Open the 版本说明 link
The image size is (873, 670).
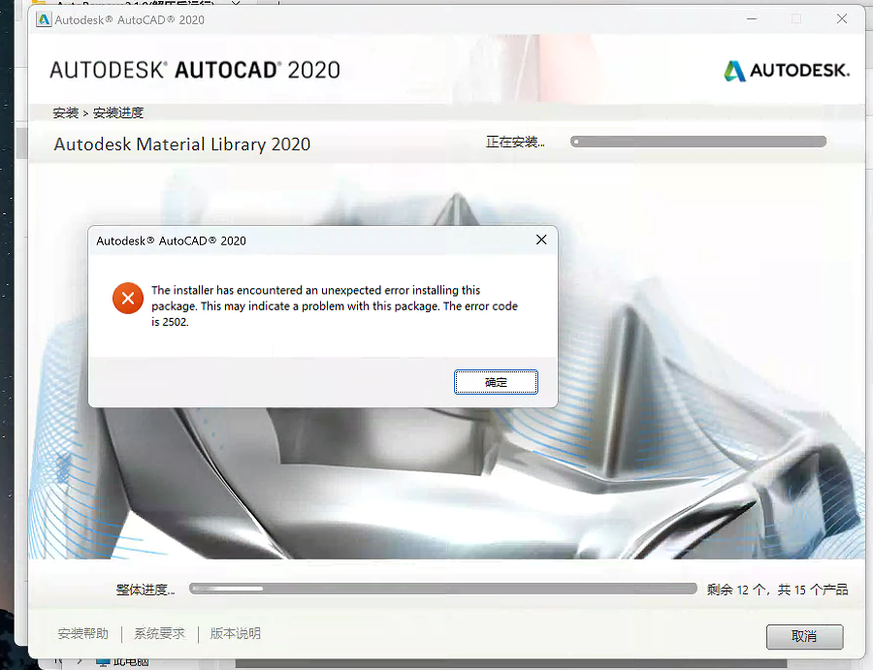click(235, 634)
